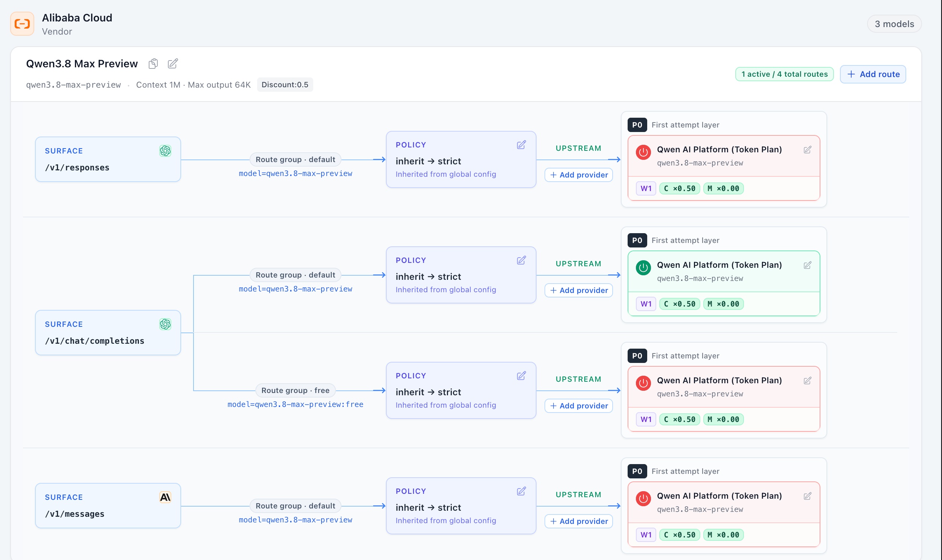Click the OpenAI icon on /v1/responses surface

(x=165, y=151)
